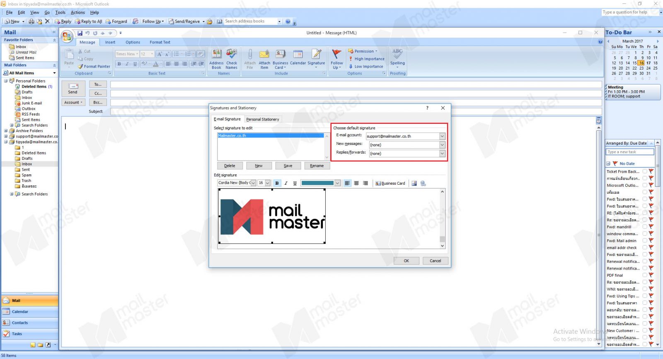Open the Account dropdown button
Image resolution: width=663 pixels, height=359 pixels.
[73, 102]
